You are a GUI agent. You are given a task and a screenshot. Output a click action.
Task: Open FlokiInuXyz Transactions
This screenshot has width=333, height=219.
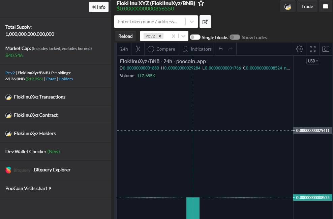39,97
